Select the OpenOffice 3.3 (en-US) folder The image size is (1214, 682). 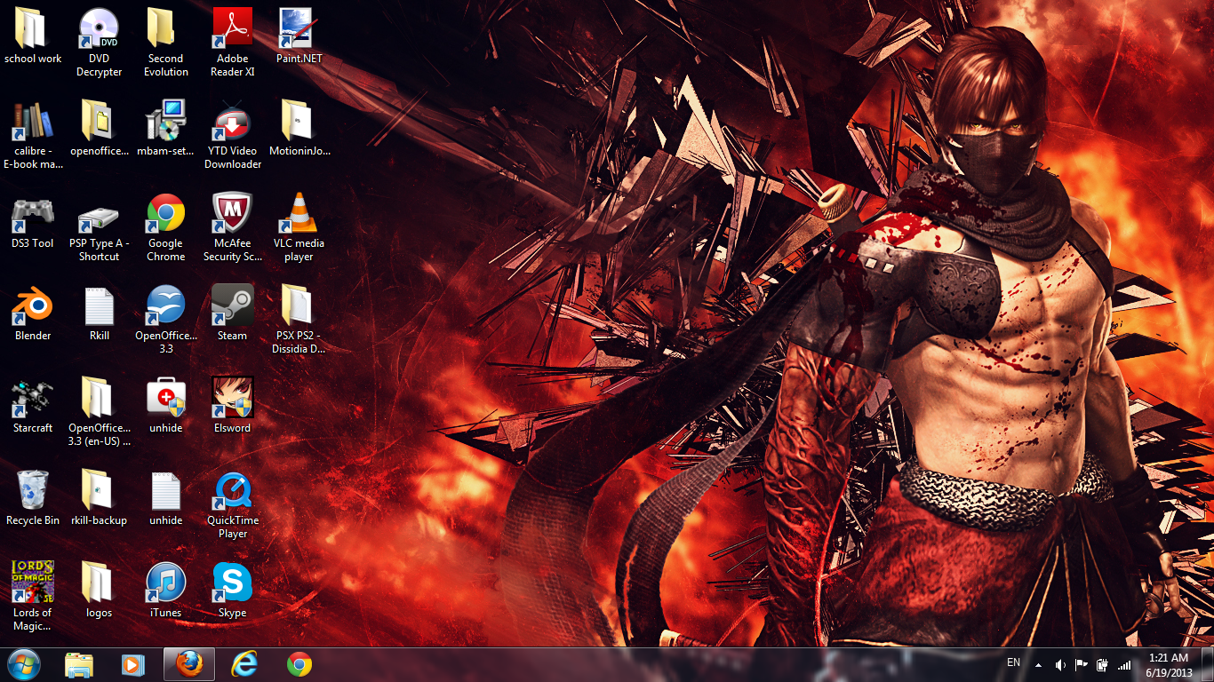pos(99,398)
